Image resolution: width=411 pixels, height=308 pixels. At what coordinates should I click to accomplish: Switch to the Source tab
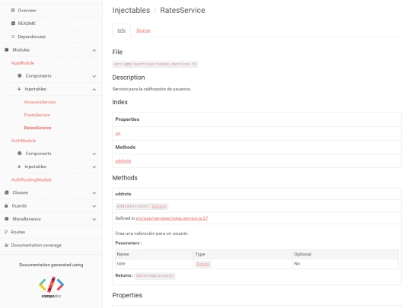pos(143,30)
